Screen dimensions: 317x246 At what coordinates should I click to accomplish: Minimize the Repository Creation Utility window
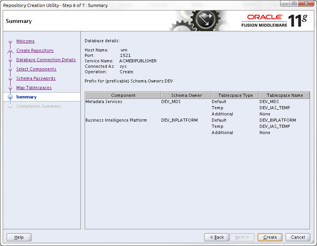[x=285, y=3]
